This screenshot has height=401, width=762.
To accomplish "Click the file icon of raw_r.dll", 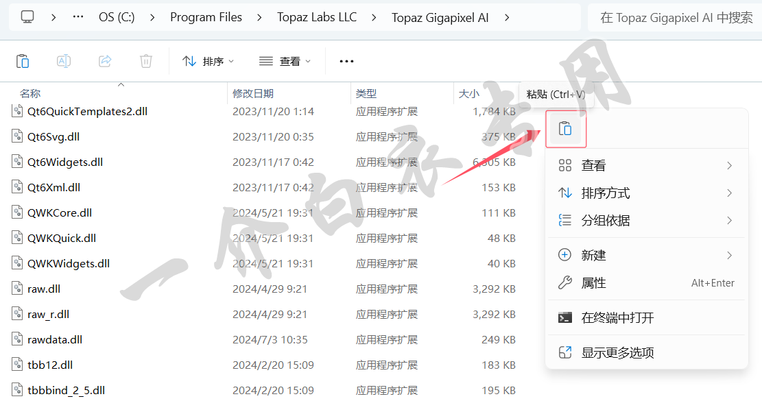I will pyautogui.click(x=17, y=314).
